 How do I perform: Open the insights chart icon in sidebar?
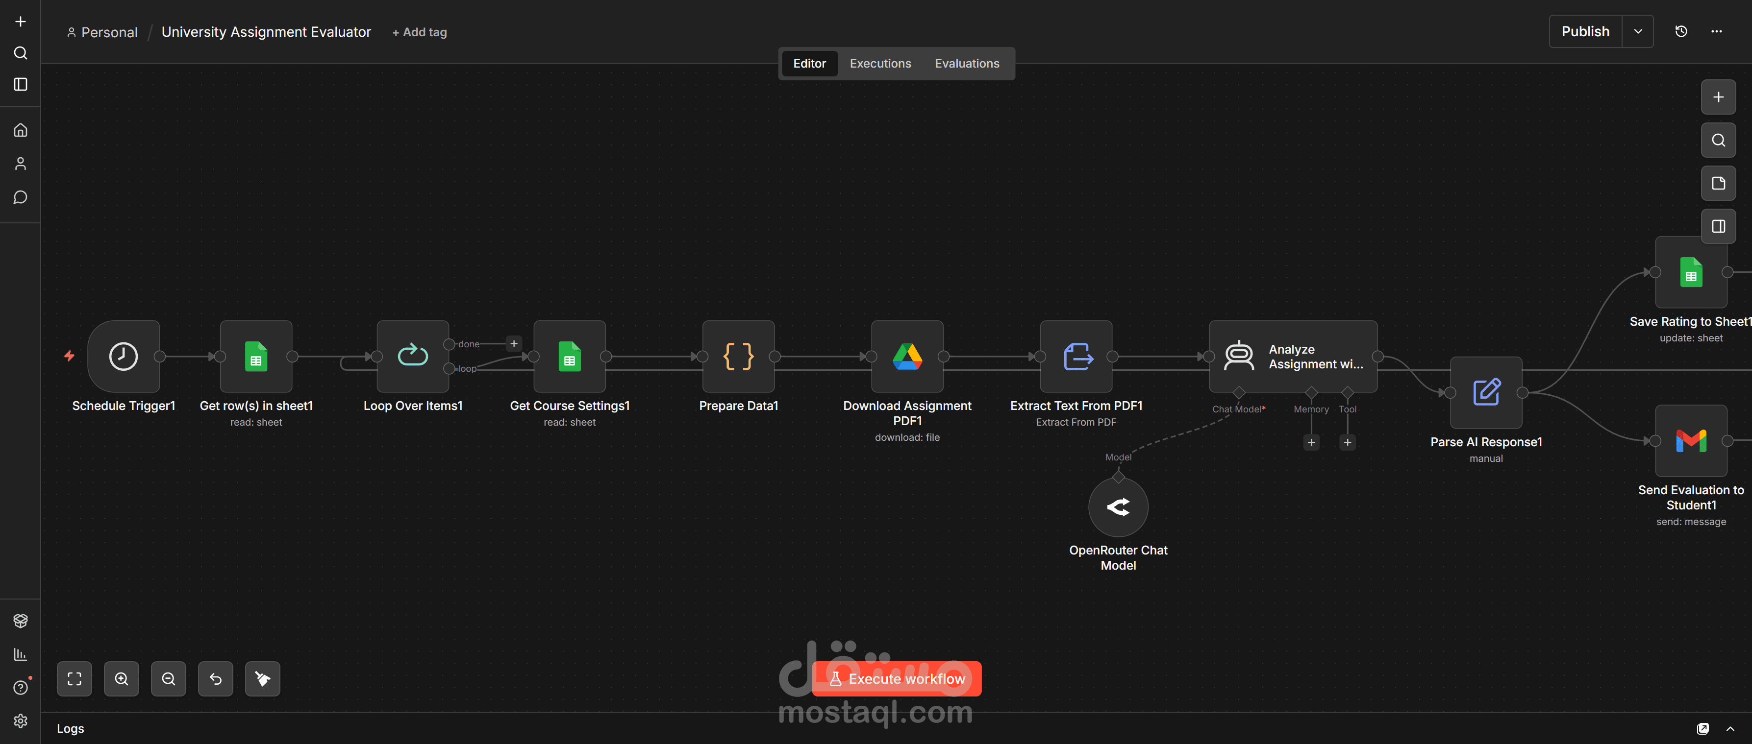click(21, 654)
